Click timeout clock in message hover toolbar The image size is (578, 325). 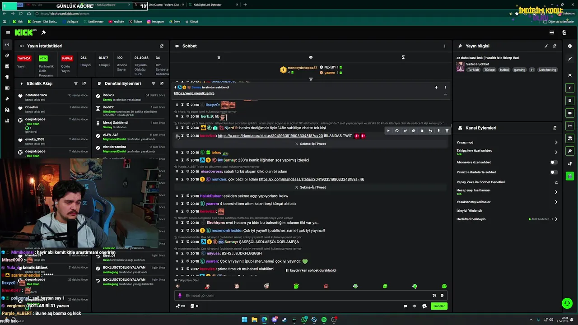[x=397, y=131]
